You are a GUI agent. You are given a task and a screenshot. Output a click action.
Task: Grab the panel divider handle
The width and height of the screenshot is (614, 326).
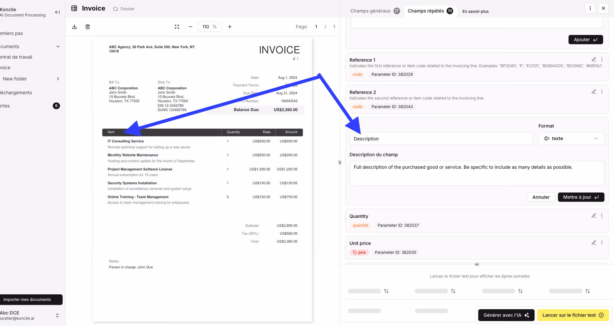tap(340, 163)
